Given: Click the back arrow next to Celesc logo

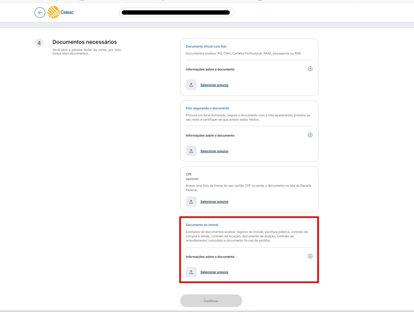Looking at the screenshot, I should (x=40, y=13).
